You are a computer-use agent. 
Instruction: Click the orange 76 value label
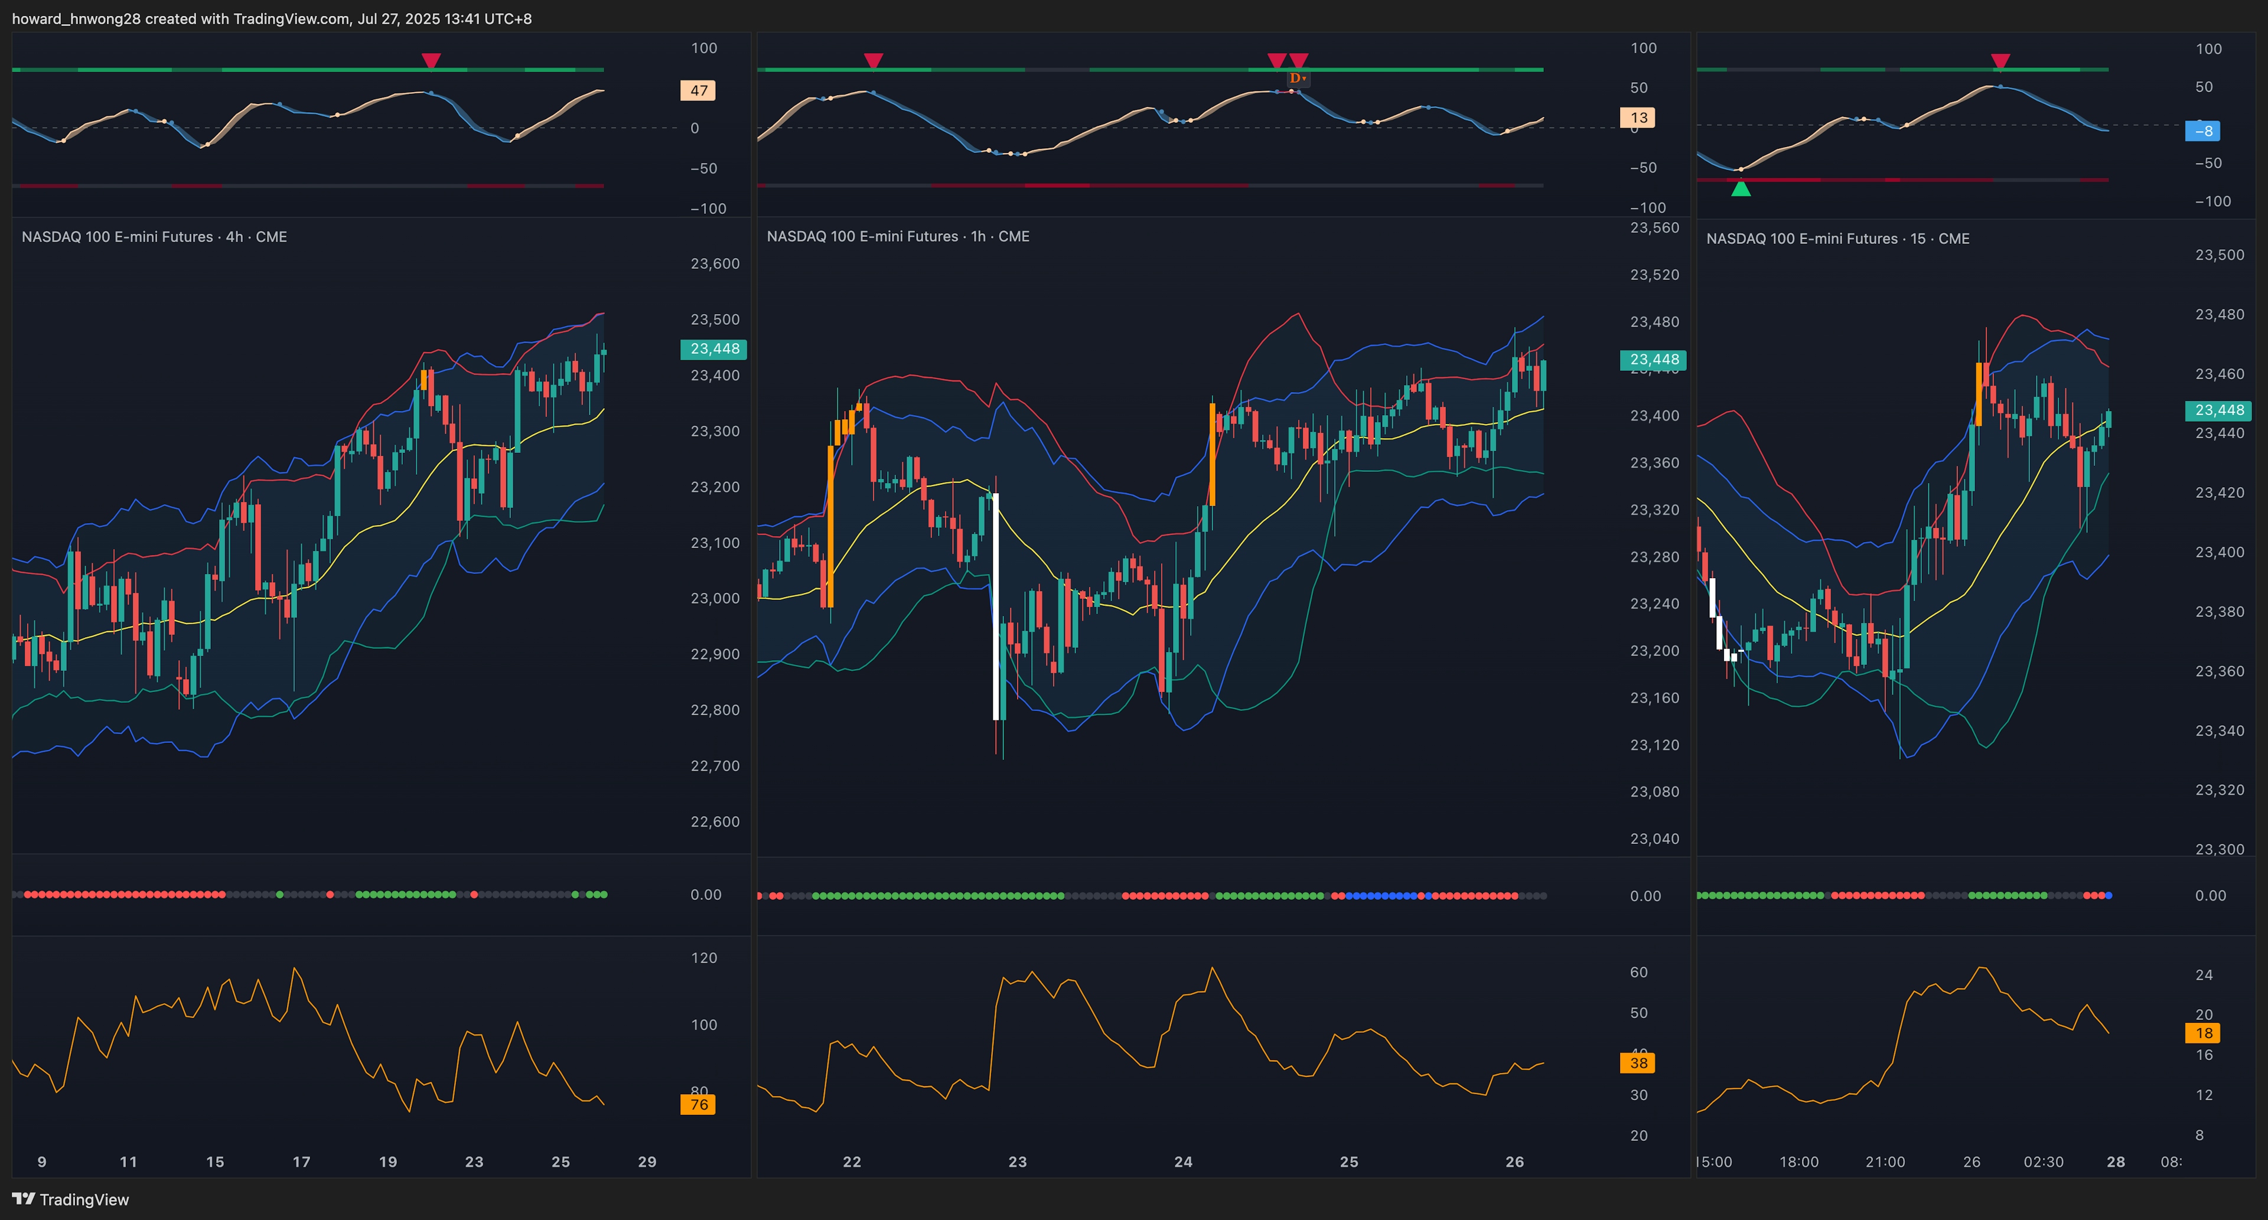[698, 1105]
